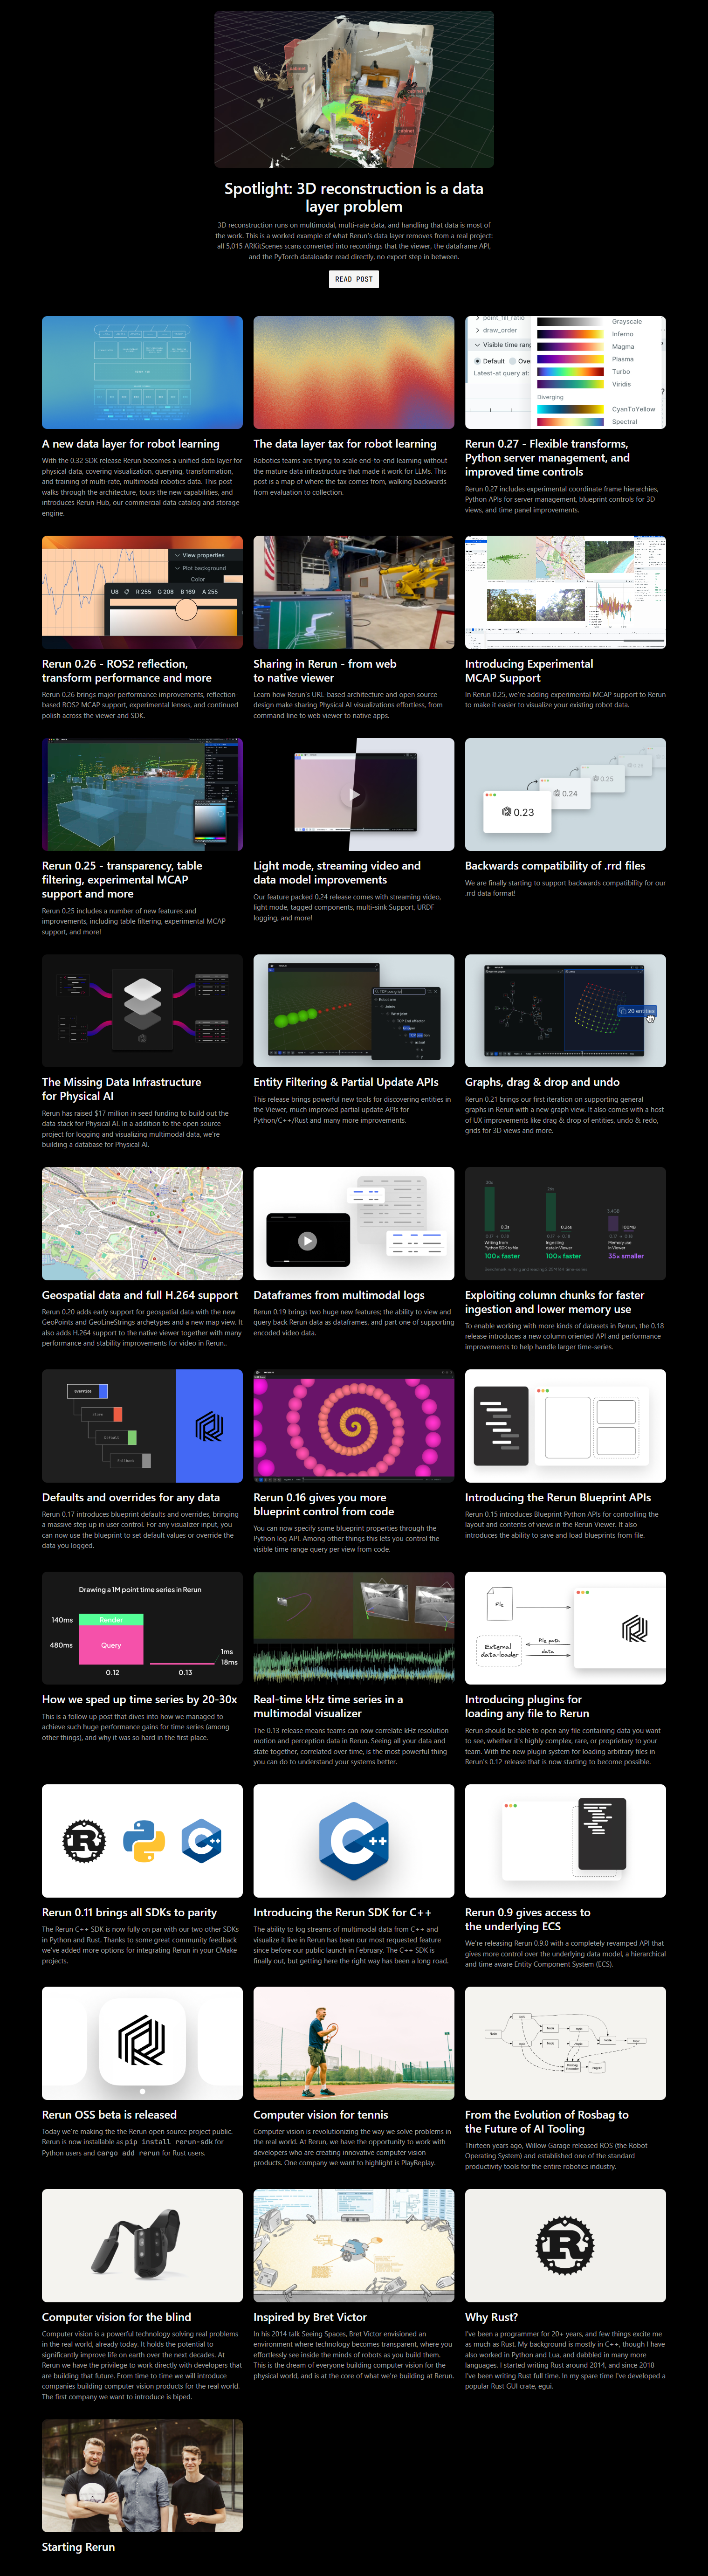The width and height of the screenshot is (708, 2576).
Task: Open 'Introducing Experimental MCAP Support' title
Action: pyautogui.click(x=529, y=671)
